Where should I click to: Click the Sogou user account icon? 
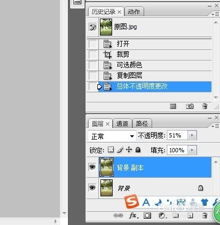193,202
